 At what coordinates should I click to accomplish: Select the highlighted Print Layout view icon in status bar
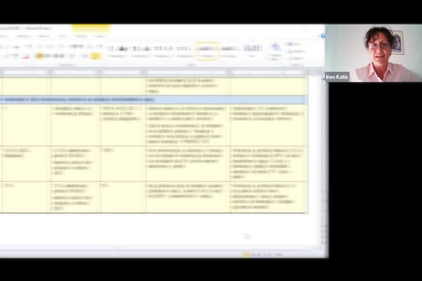click(245, 255)
